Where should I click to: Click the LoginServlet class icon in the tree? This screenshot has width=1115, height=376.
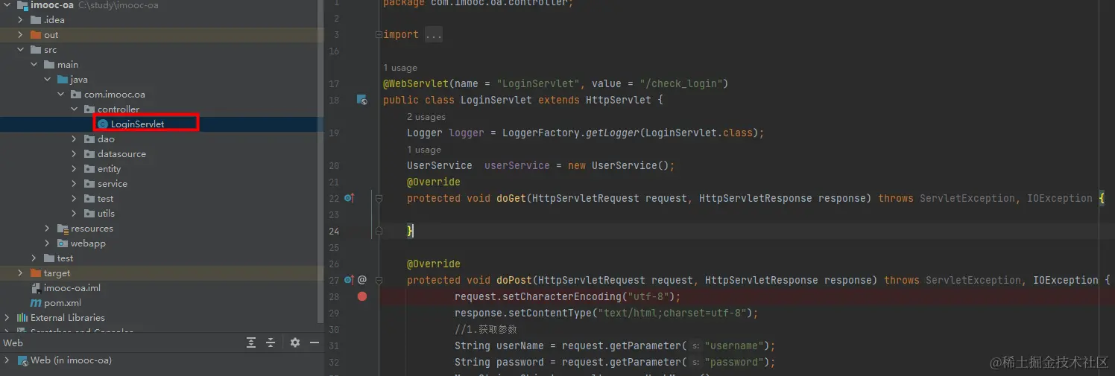[x=103, y=124]
